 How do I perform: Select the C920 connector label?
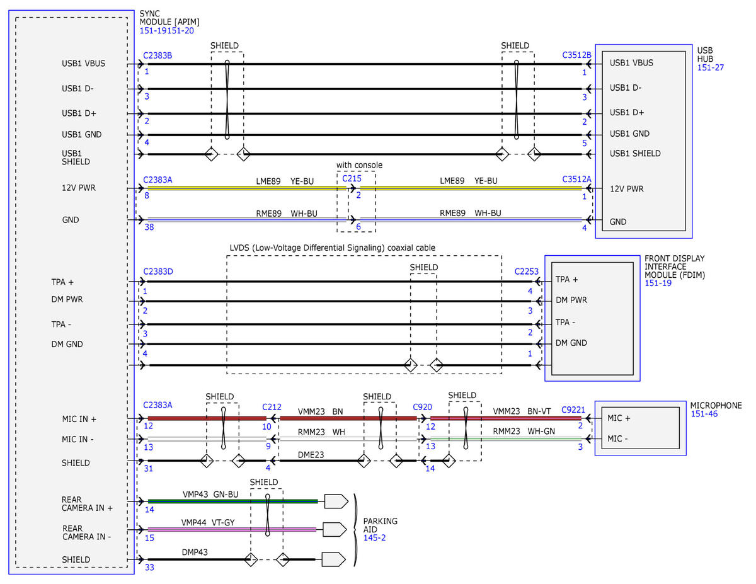click(422, 406)
